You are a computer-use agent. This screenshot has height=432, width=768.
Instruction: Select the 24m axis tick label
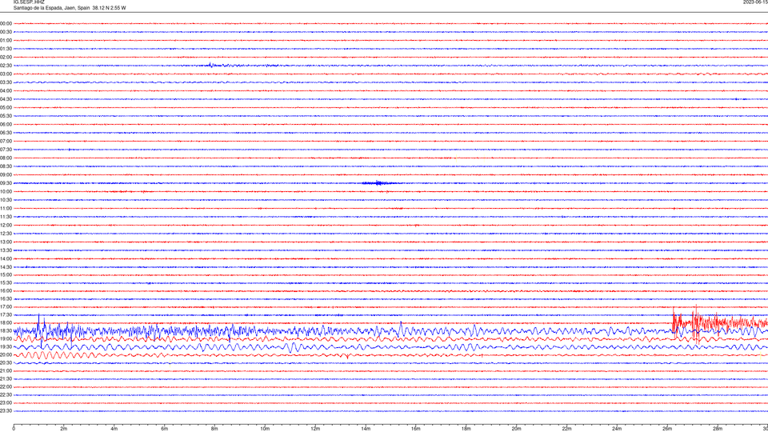(617, 429)
